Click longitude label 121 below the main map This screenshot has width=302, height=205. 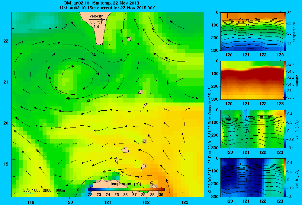[108, 202]
